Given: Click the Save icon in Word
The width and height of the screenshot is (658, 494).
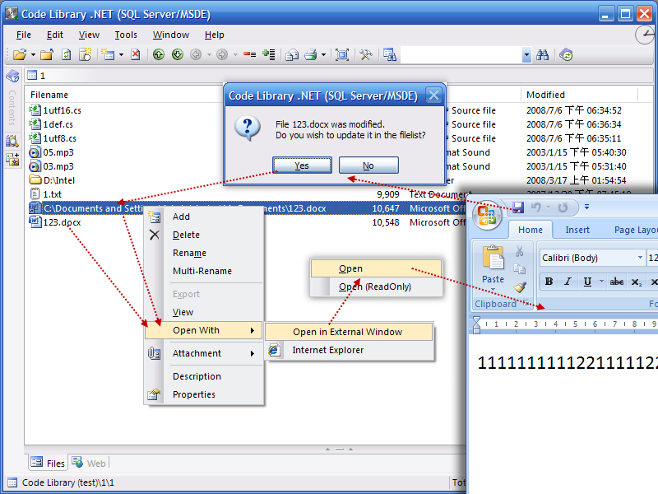Looking at the screenshot, I should (x=518, y=207).
